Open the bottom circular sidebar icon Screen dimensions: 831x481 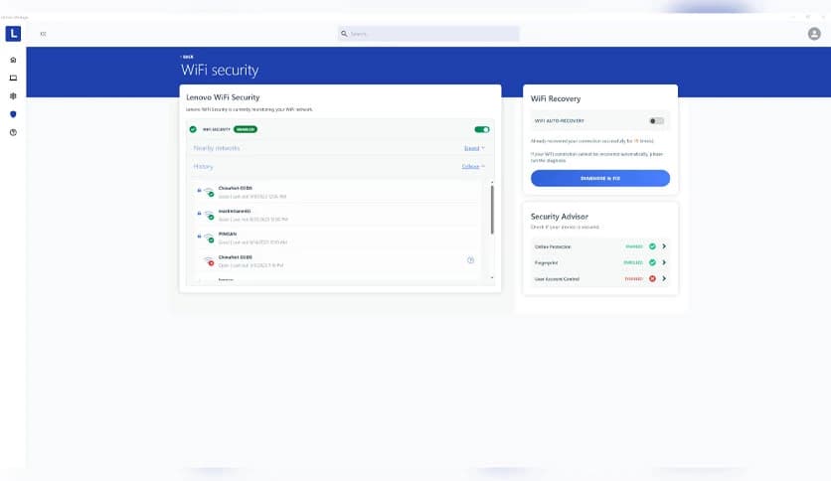13,132
